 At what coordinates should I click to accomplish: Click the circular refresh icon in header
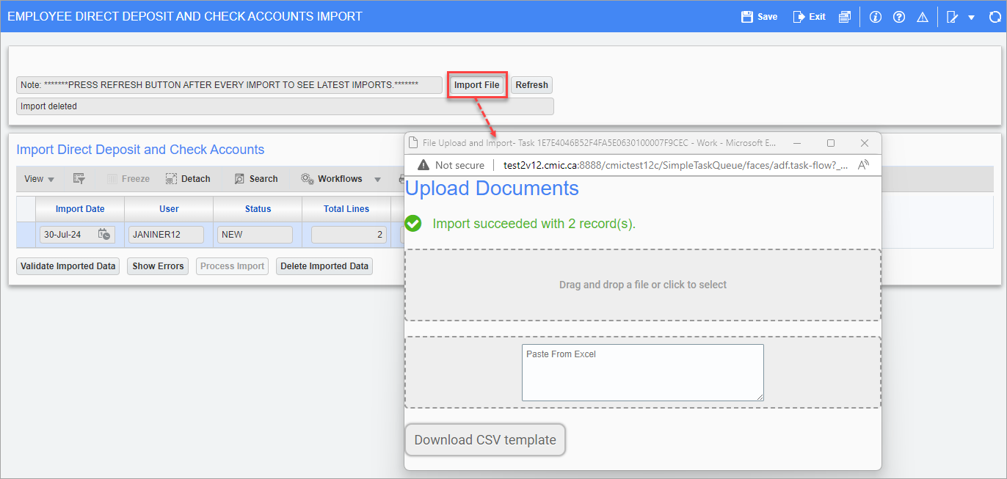point(995,17)
